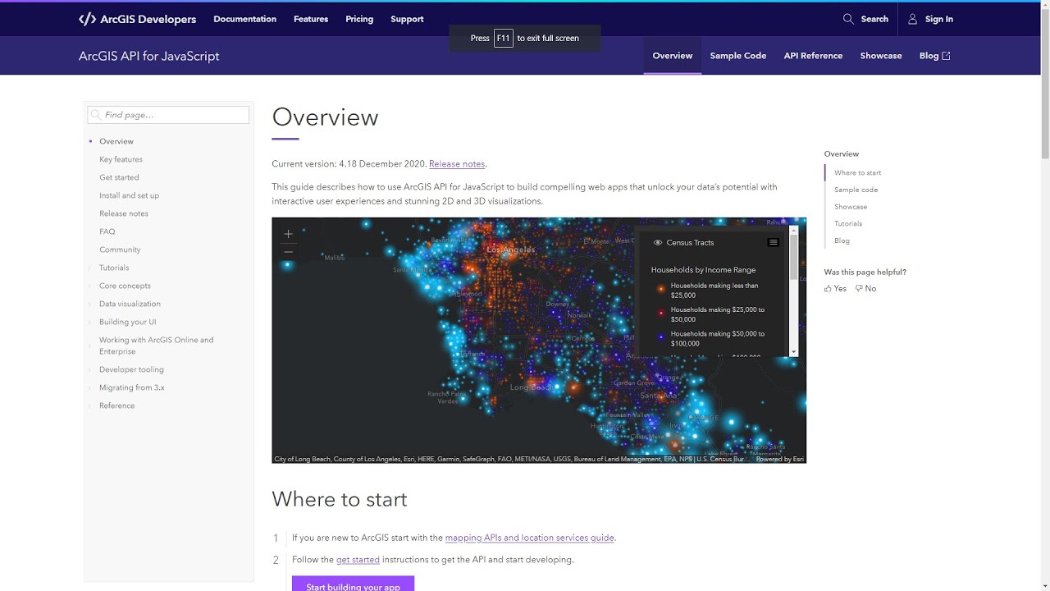Expand the Core concepts section
Image resolution: width=1050 pixels, height=591 pixels.
[x=90, y=286]
